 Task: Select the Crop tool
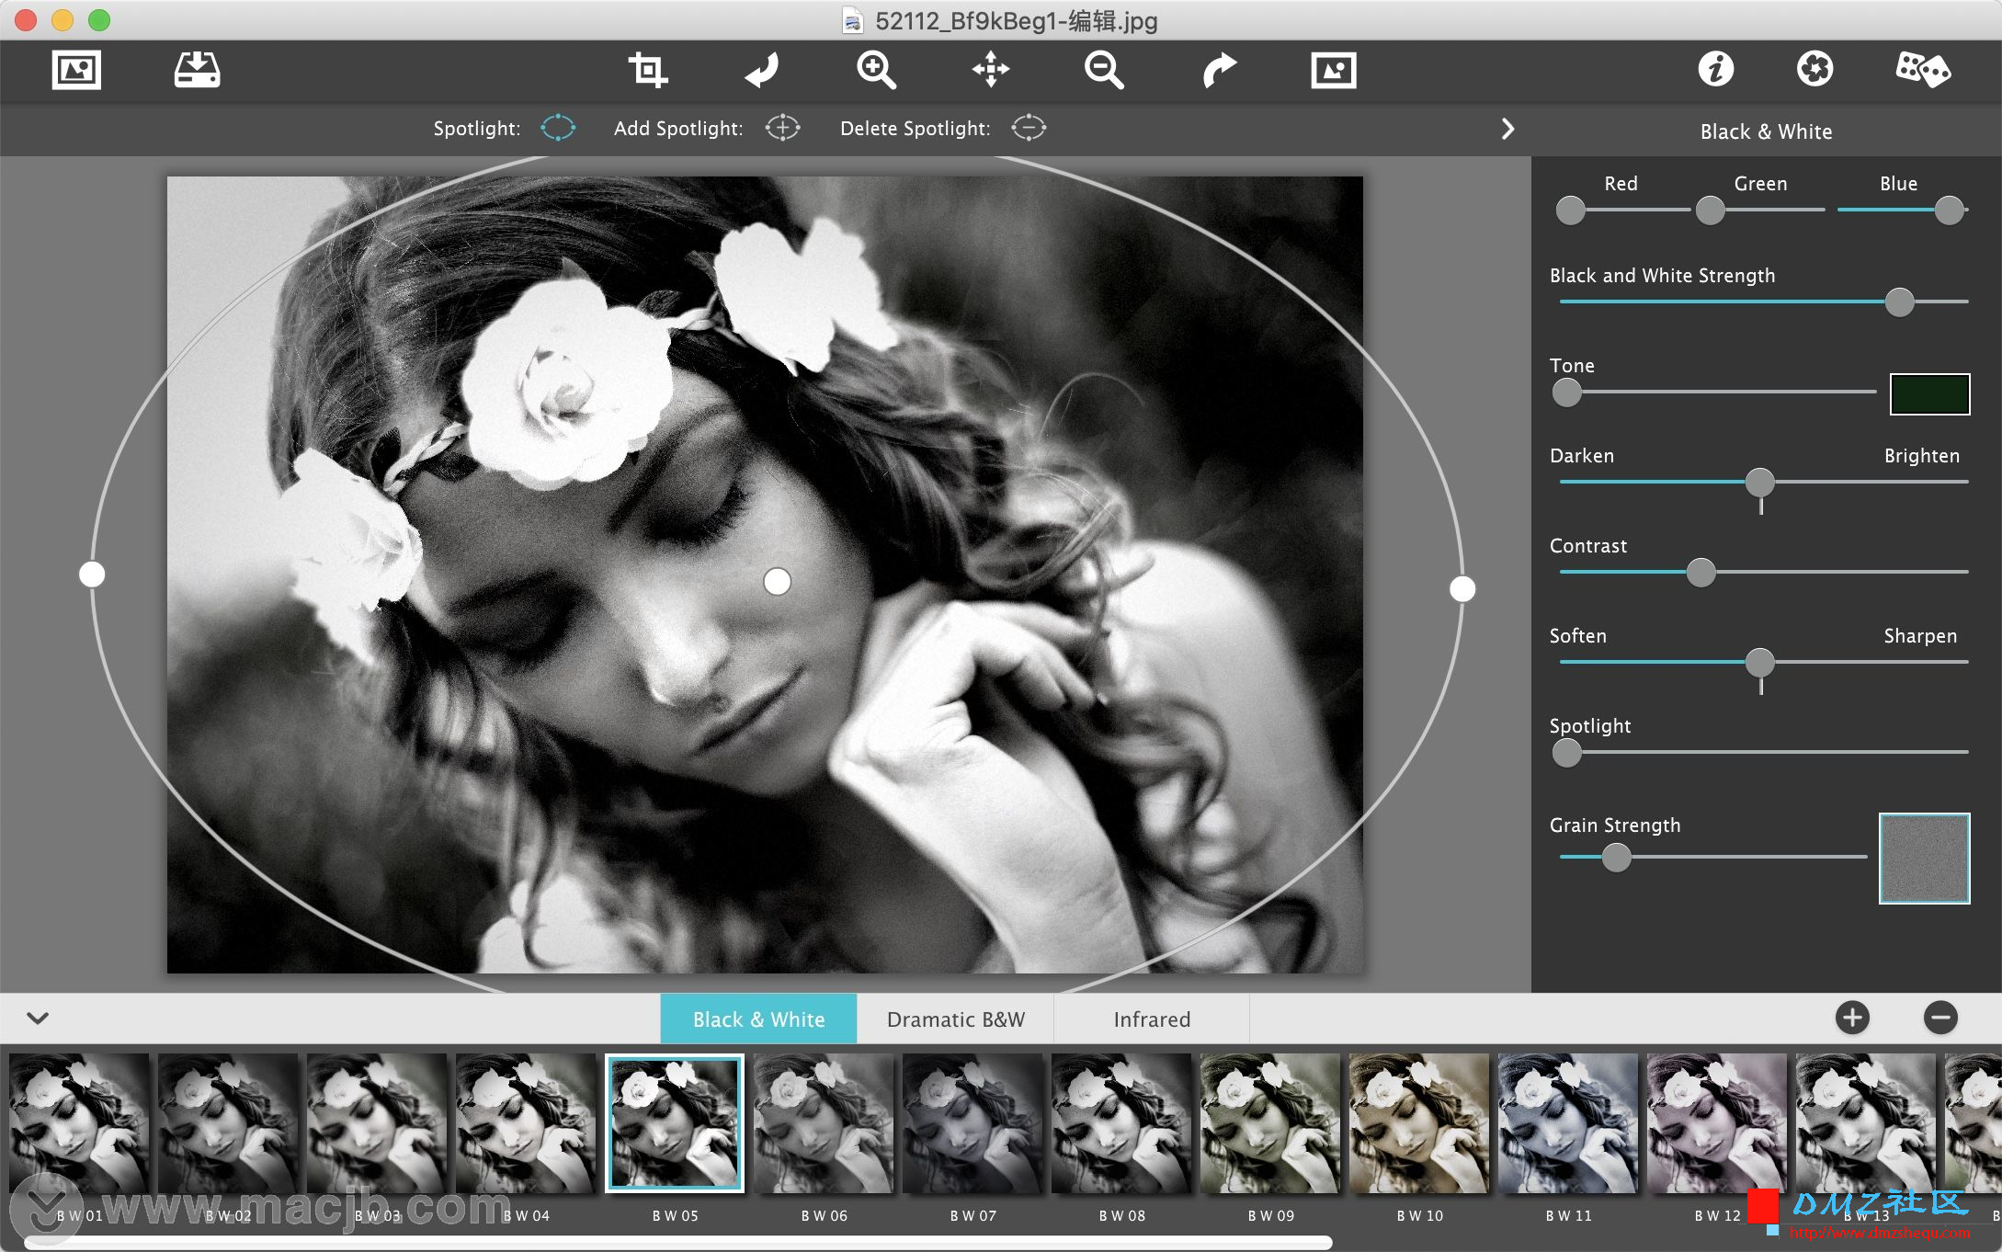pos(648,70)
